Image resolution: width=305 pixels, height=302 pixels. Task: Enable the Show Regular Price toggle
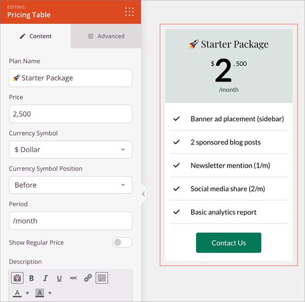point(122,243)
